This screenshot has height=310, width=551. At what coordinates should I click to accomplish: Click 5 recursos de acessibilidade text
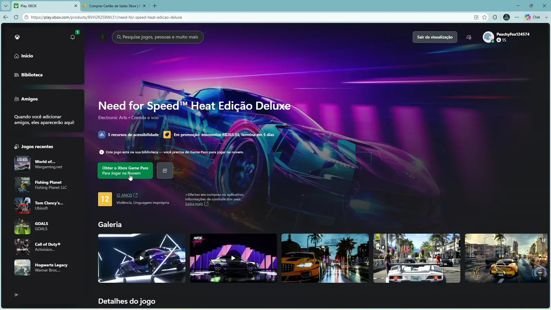click(x=133, y=135)
